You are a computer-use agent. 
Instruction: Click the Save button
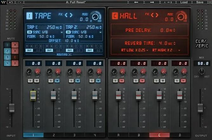tap(200, 2)
